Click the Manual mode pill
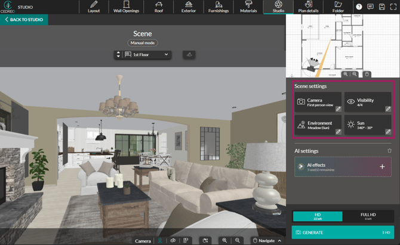400x245 pixels. click(x=143, y=43)
